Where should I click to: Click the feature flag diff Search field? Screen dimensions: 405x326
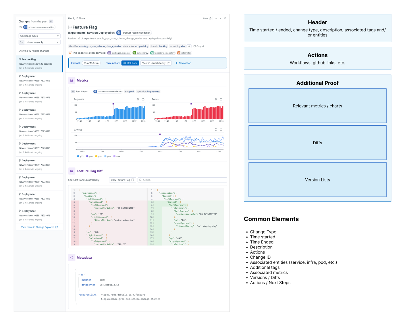[182, 180]
